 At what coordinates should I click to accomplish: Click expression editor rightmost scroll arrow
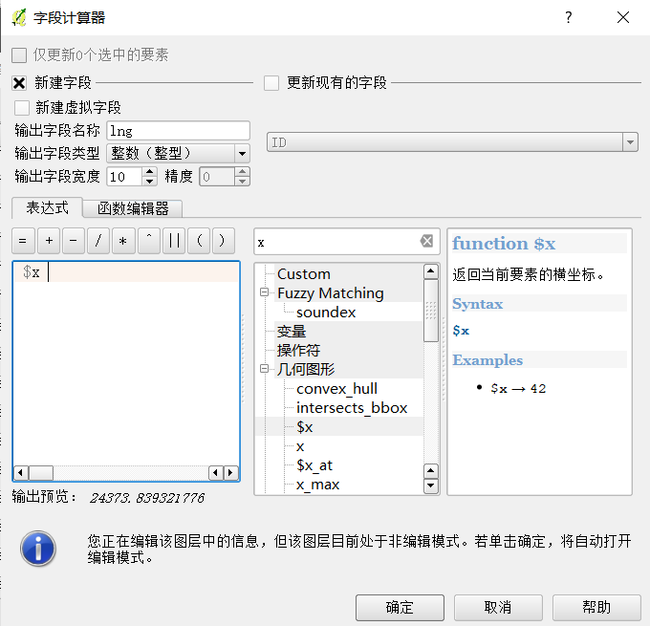231,473
